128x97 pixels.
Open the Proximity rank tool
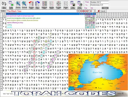click(58, 3)
